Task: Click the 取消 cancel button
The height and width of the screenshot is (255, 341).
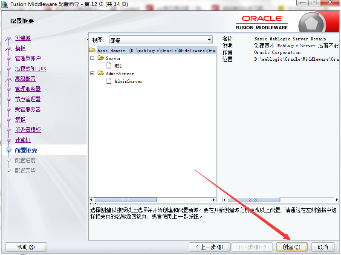Action: point(323,247)
